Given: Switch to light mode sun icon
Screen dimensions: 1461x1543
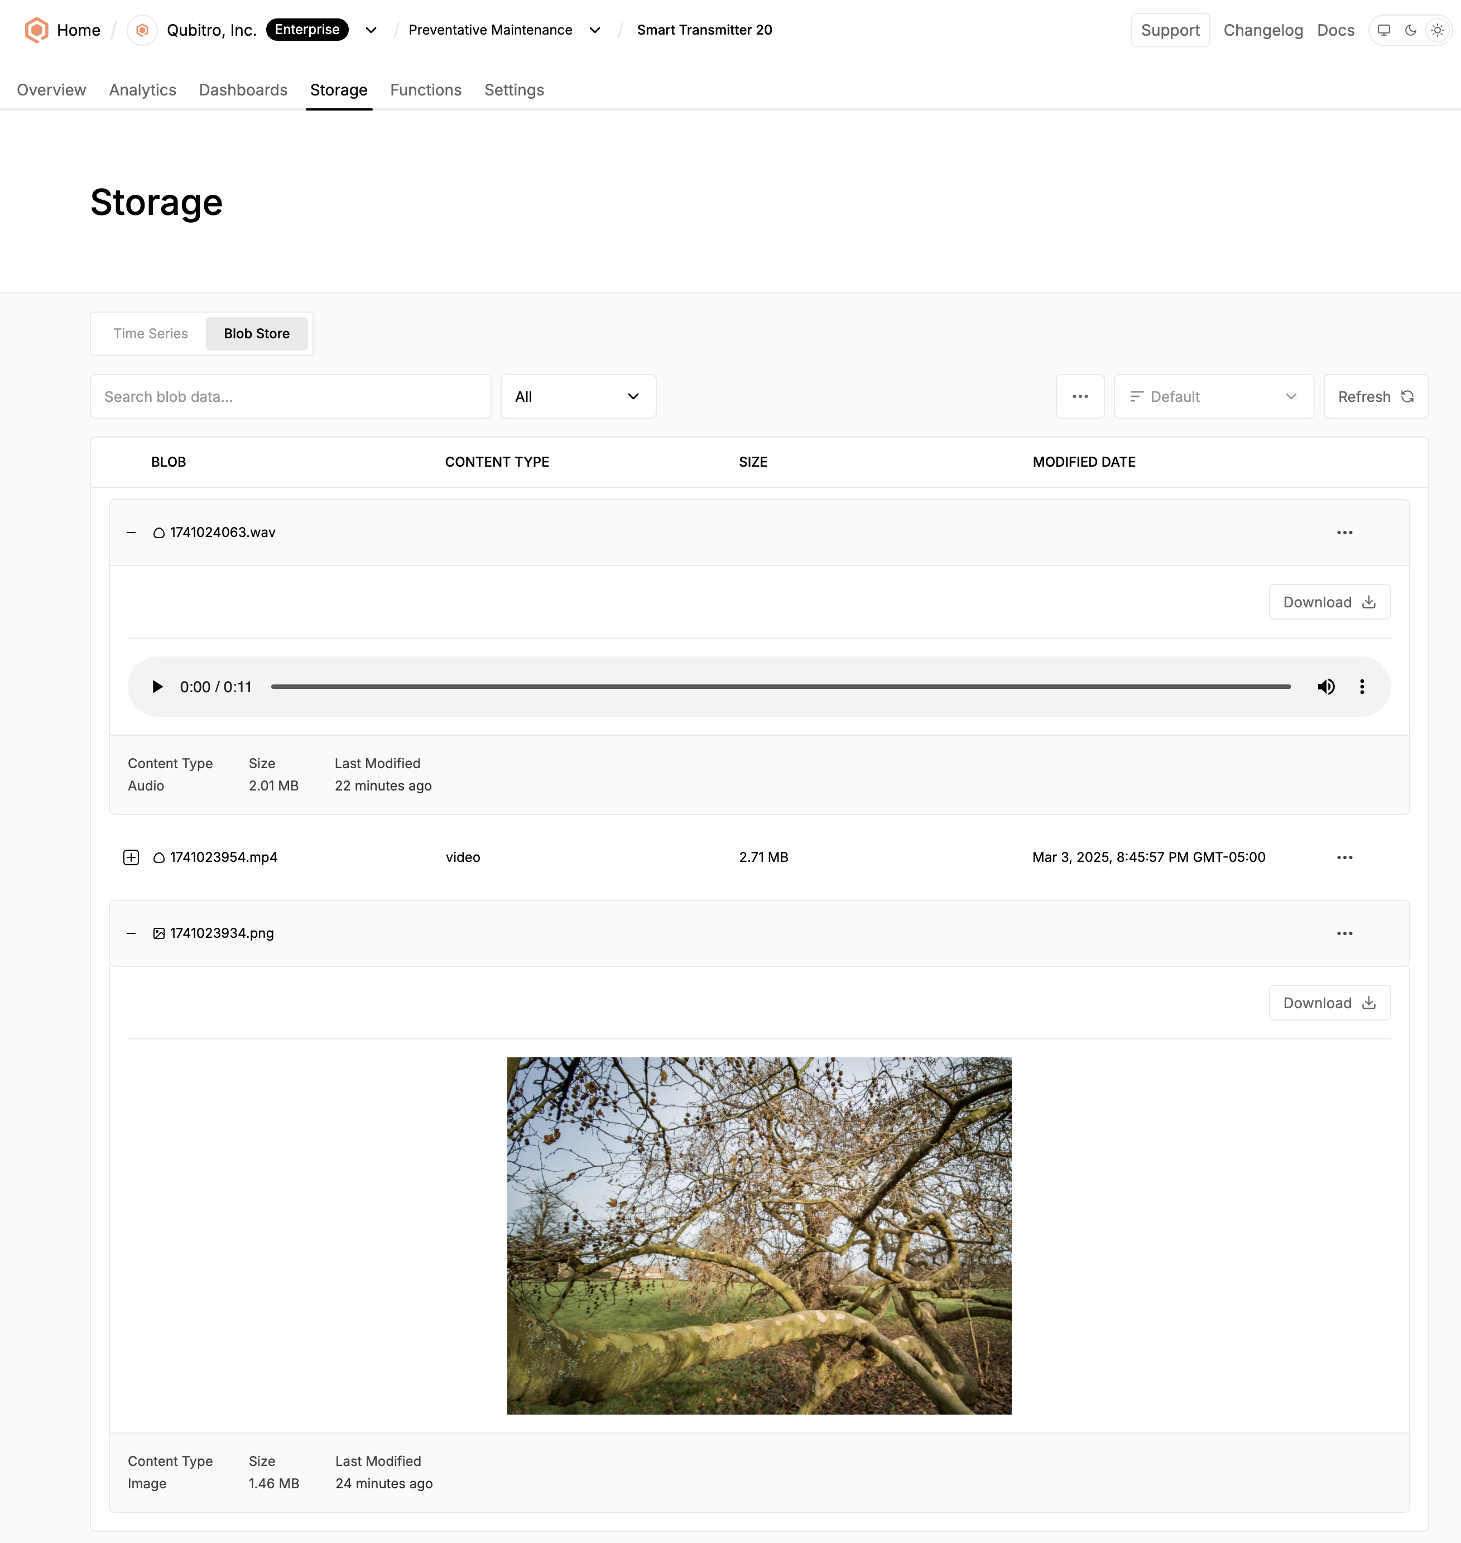Looking at the screenshot, I should (1437, 30).
